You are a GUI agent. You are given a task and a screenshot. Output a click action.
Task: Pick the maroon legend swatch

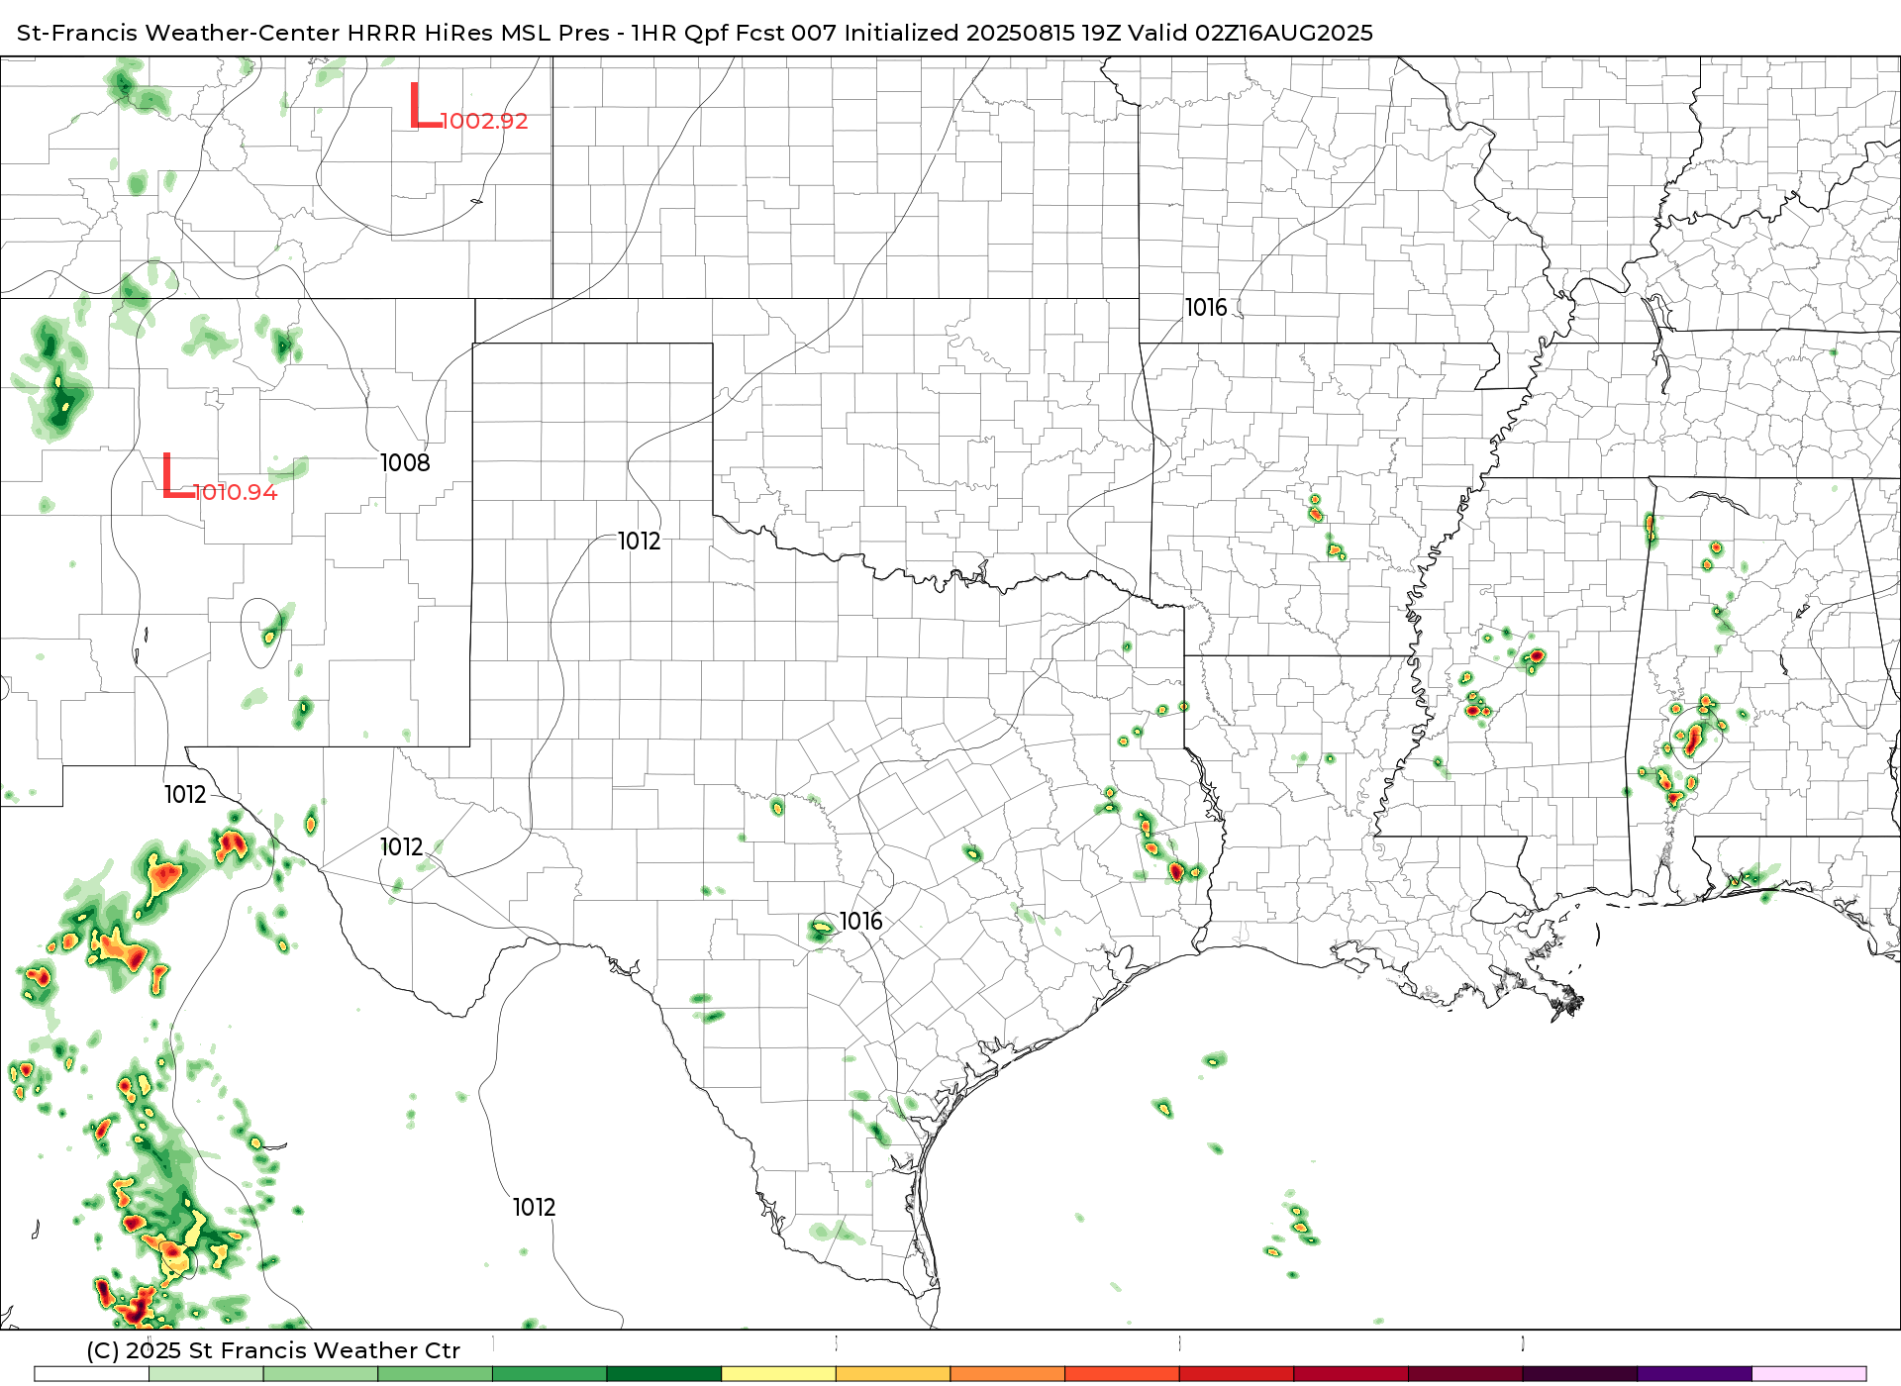coord(1465,1374)
